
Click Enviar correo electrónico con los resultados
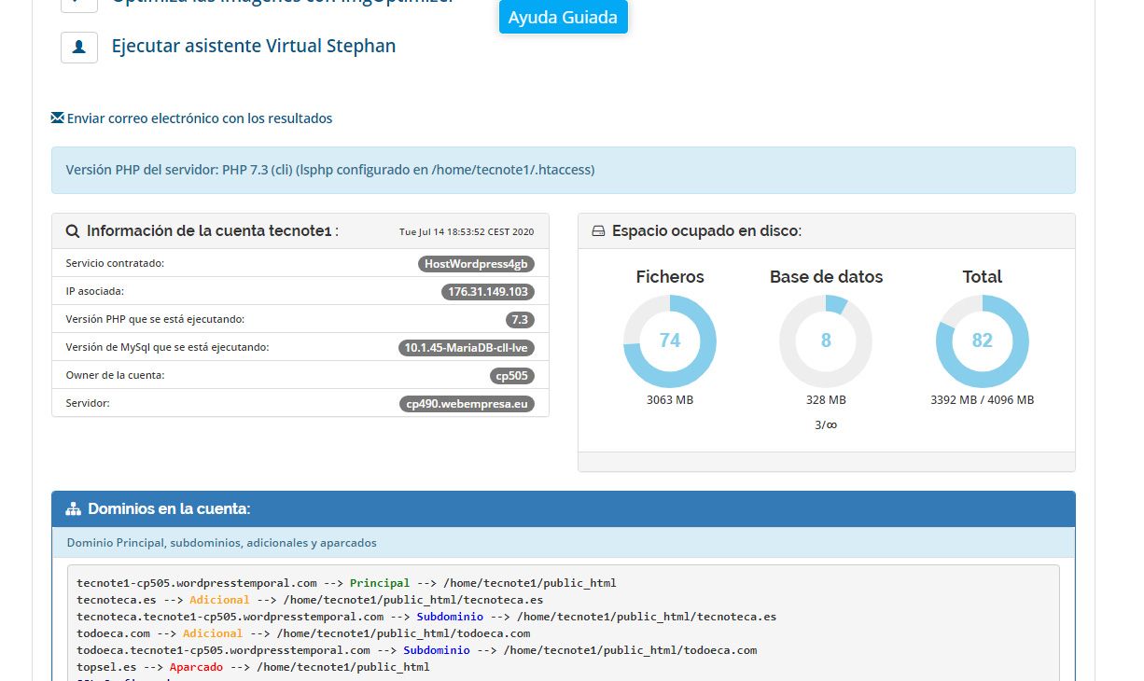[200, 118]
